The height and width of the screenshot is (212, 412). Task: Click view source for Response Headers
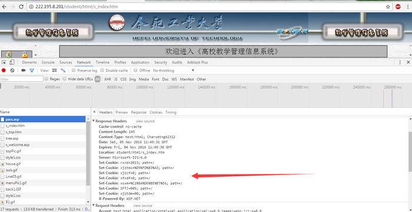click(145, 121)
